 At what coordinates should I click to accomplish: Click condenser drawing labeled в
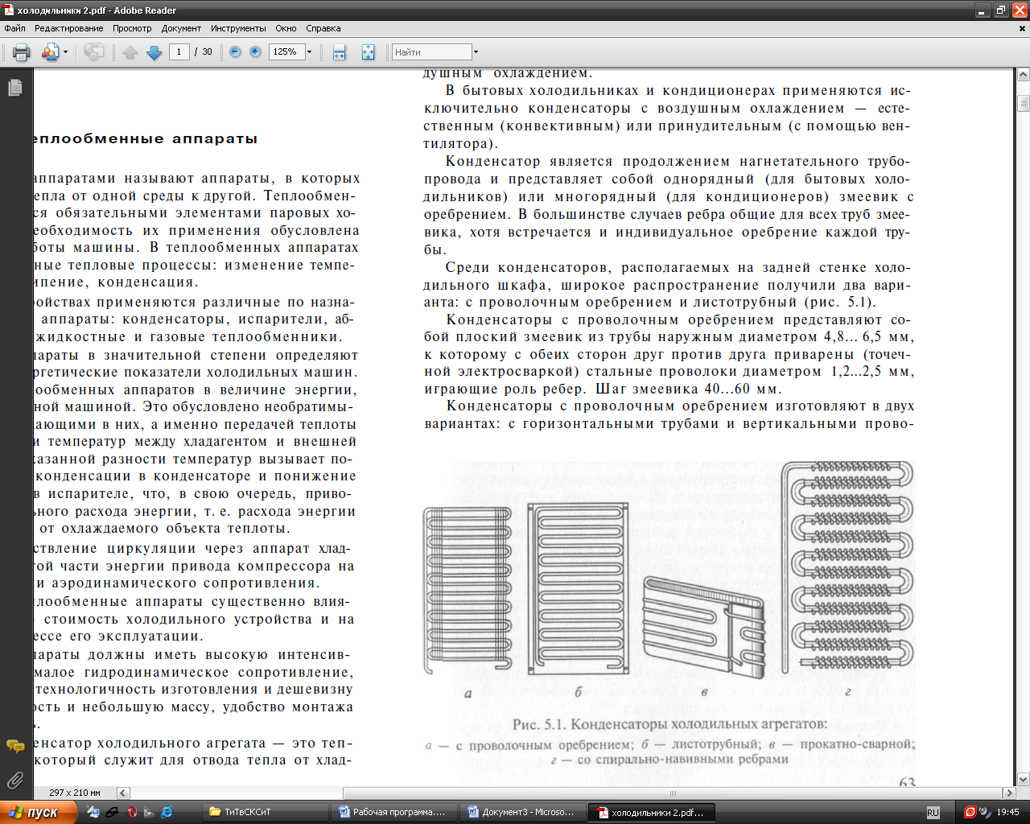click(704, 627)
